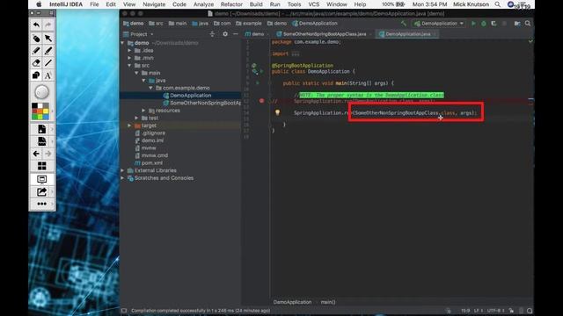
Task: Click the screen display icon in annotation toolbar
Action: coord(41,179)
